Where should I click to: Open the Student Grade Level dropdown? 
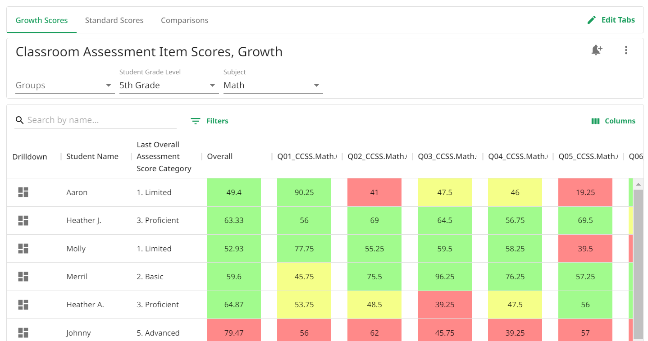tap(168, 86)
